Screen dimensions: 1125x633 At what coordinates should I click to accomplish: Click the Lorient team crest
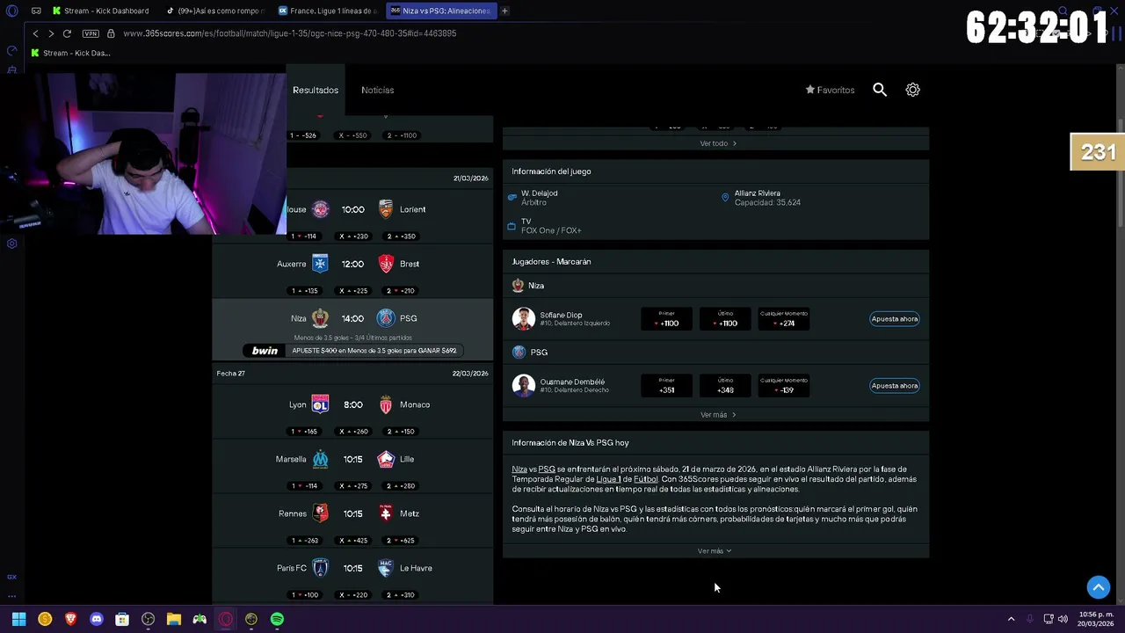pos(386,209)
